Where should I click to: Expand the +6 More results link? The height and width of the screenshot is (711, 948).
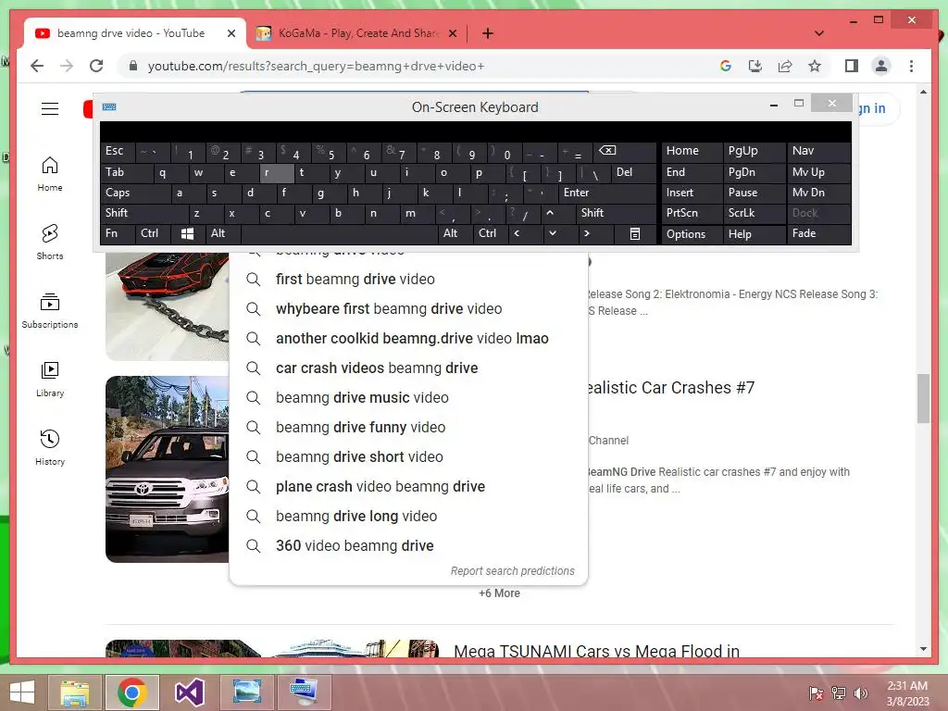(499, 593)
